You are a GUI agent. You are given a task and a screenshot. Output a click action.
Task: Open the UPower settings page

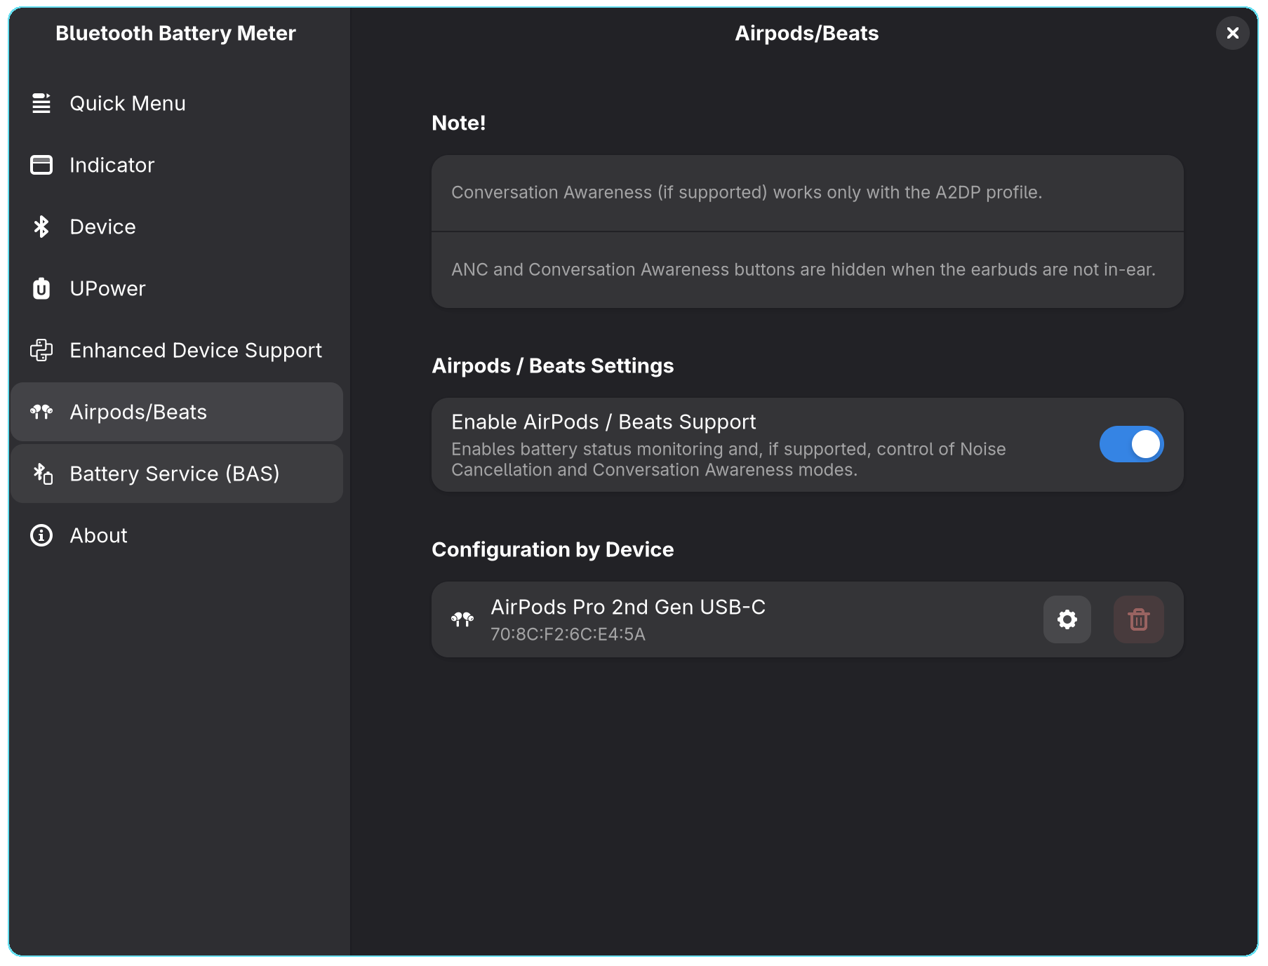177,288
